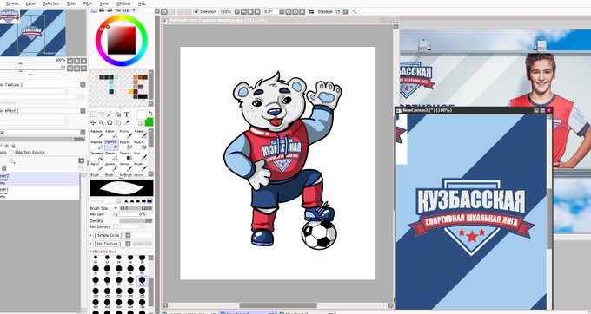Image resolution: width=591 pixels, height=314 pixels.
Task: Select the Eyedropper color picker tool
Action: click(127, 122)
